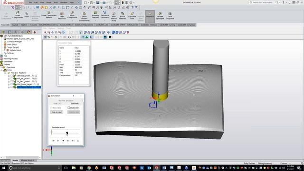Open the Insert Components dropdown arrow
304x171 pixels.
coord(18,20)
